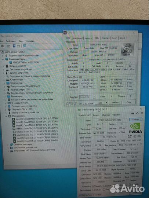Open the CPU-Z Tools dropdown arrow
Screen dimensions: 149x198
click(106, 102)
